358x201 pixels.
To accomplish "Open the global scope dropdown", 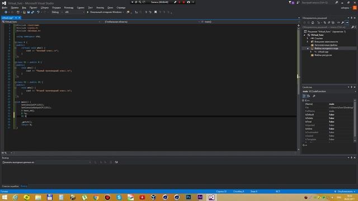I will [x=152, y=22].
